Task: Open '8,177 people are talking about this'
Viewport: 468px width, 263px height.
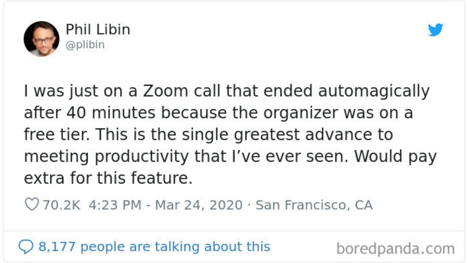Action: click(x=154, y=247)
